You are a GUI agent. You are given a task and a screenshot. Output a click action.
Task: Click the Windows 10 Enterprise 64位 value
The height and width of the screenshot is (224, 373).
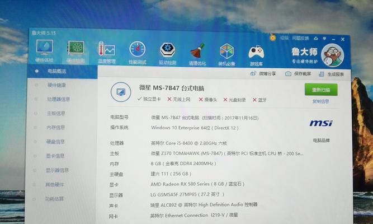pos(195,128)
